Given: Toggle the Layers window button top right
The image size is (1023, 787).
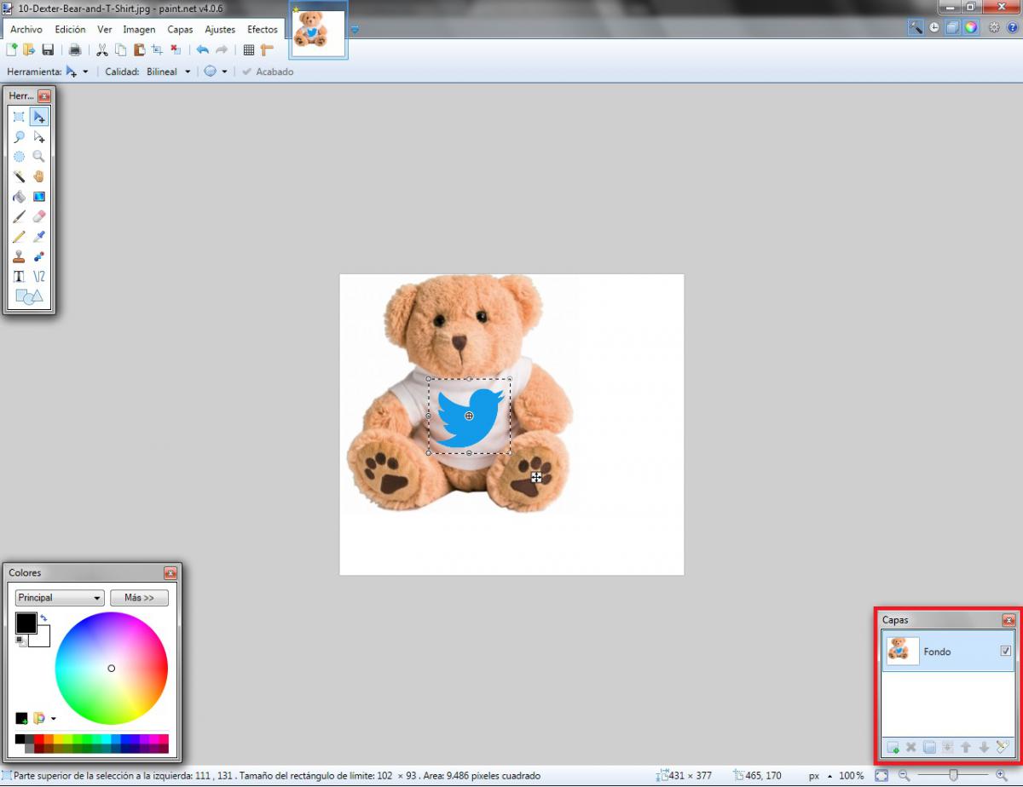Looking at the screenshot, I should [x=952, y=27].
